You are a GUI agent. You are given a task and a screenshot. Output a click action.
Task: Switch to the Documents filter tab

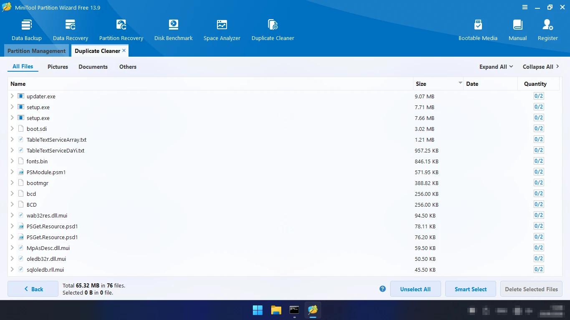93,67
